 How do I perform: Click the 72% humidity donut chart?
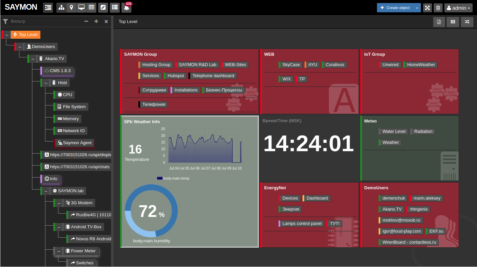coord(151,211)
